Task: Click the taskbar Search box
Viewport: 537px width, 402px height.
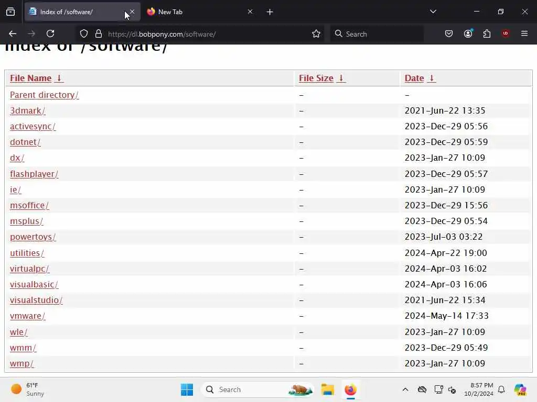Action: 257,389
